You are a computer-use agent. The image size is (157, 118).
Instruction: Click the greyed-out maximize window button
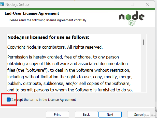coord(132,4)
